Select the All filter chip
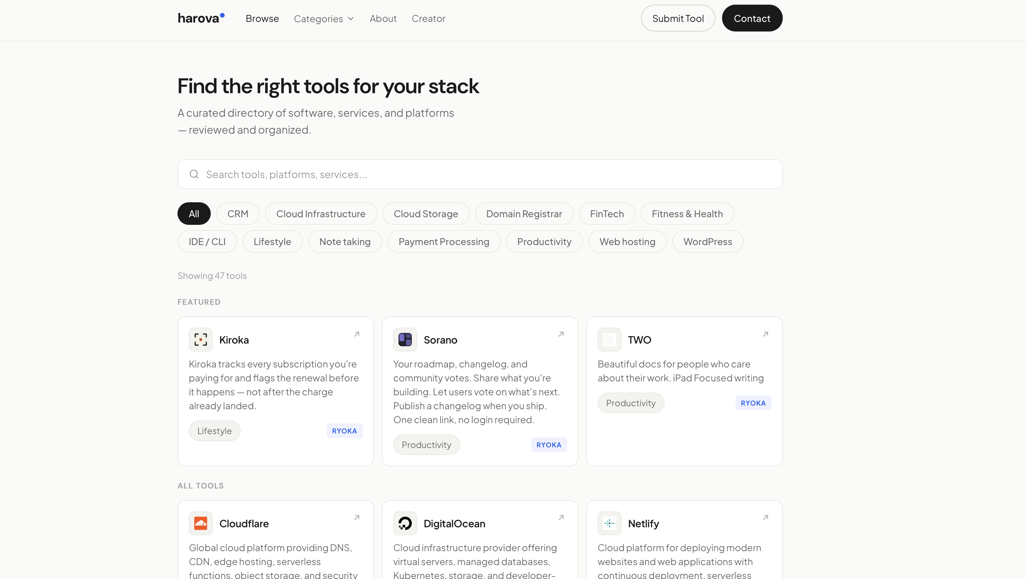Image resolution: width=1026 pixels, height=579 pixels. click(194, 214)
